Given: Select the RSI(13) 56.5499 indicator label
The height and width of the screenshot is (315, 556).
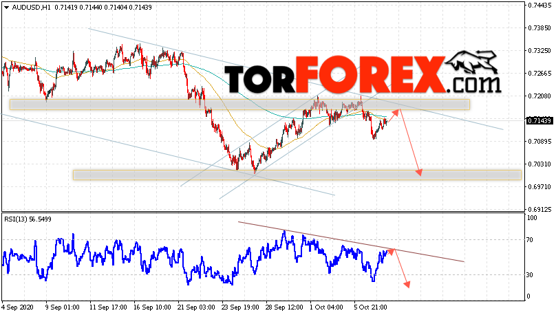Looking at the screenshot, I should click(x=28, y=219).
